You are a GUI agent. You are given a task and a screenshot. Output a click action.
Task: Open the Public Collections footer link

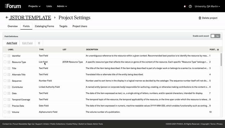click(58, 124)
